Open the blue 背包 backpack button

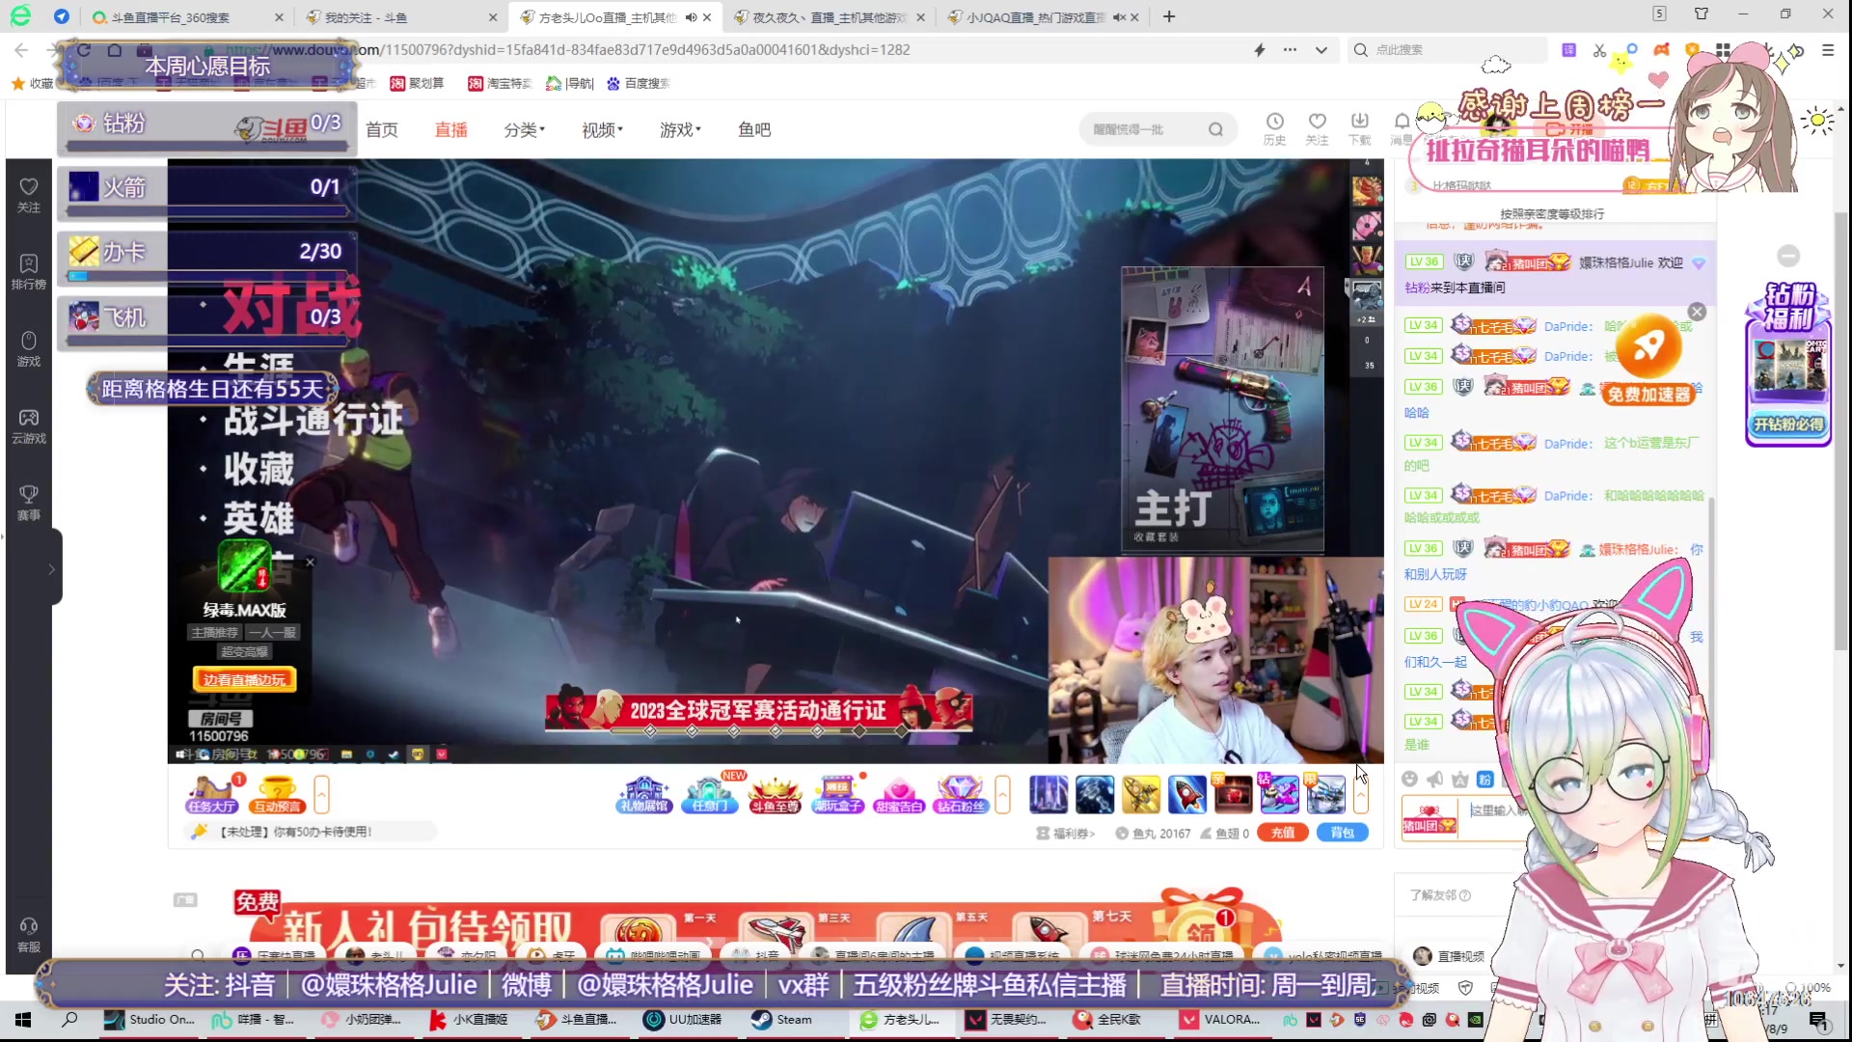click(x=1343, y=833)
